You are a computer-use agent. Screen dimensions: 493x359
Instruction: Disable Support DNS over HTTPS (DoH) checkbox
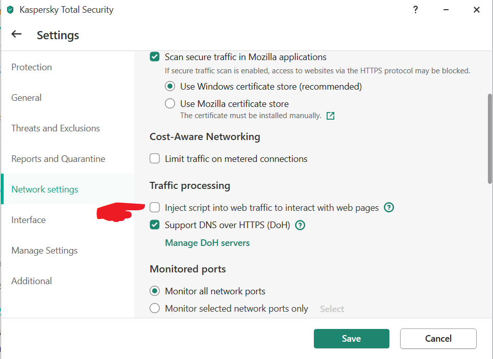click(154, 225)
